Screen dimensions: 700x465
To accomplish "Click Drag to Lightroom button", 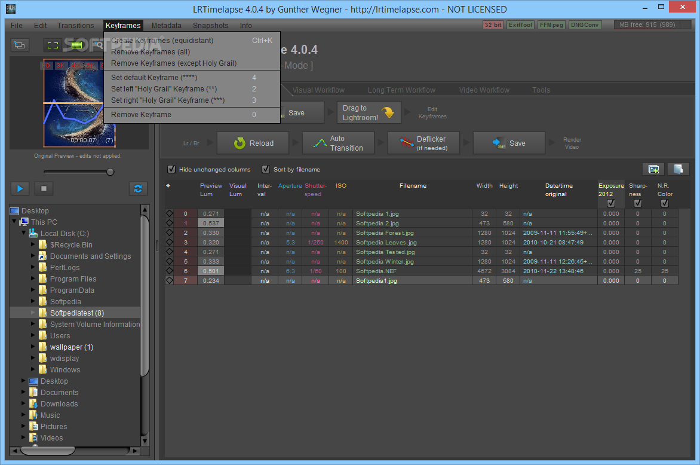I will point(369,112).
